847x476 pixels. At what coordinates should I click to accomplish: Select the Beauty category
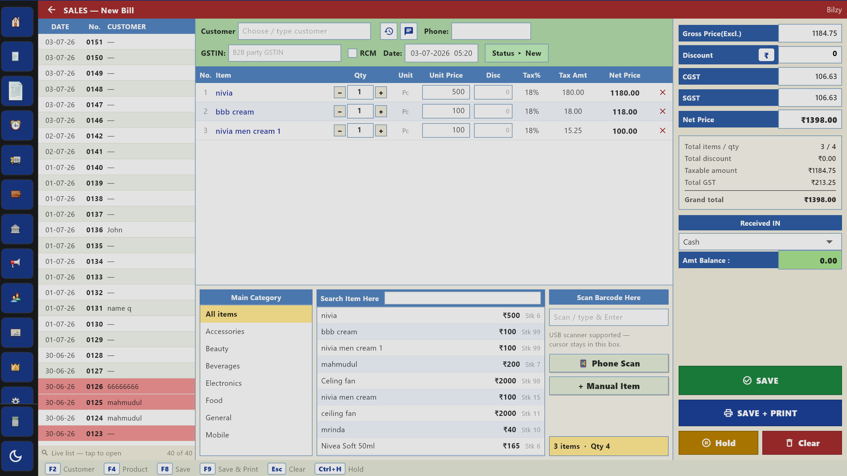256,349
